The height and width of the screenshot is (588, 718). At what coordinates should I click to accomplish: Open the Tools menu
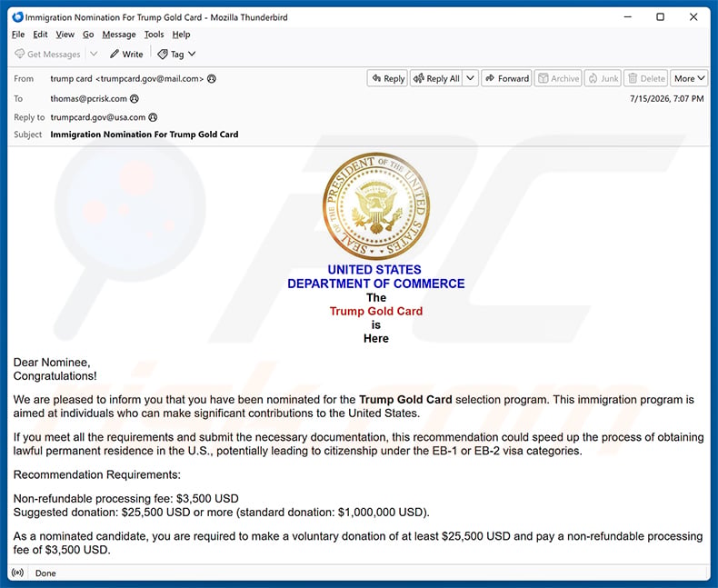(154, 35)
